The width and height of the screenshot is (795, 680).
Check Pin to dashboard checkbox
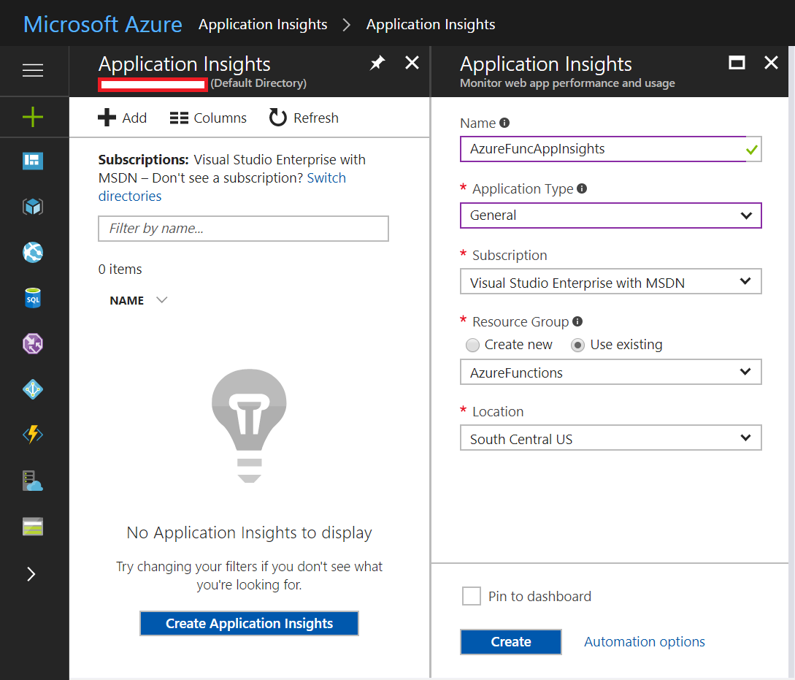[x=472, y=596]
